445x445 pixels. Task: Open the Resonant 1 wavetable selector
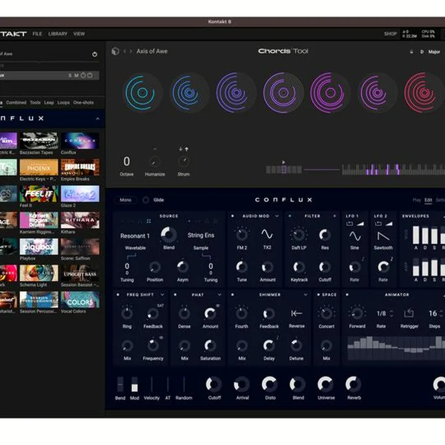click(x=135, y=236)
